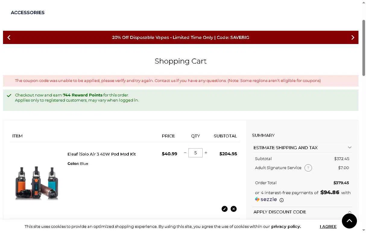Open Adult Signature Service help icon

pos(308,168)
